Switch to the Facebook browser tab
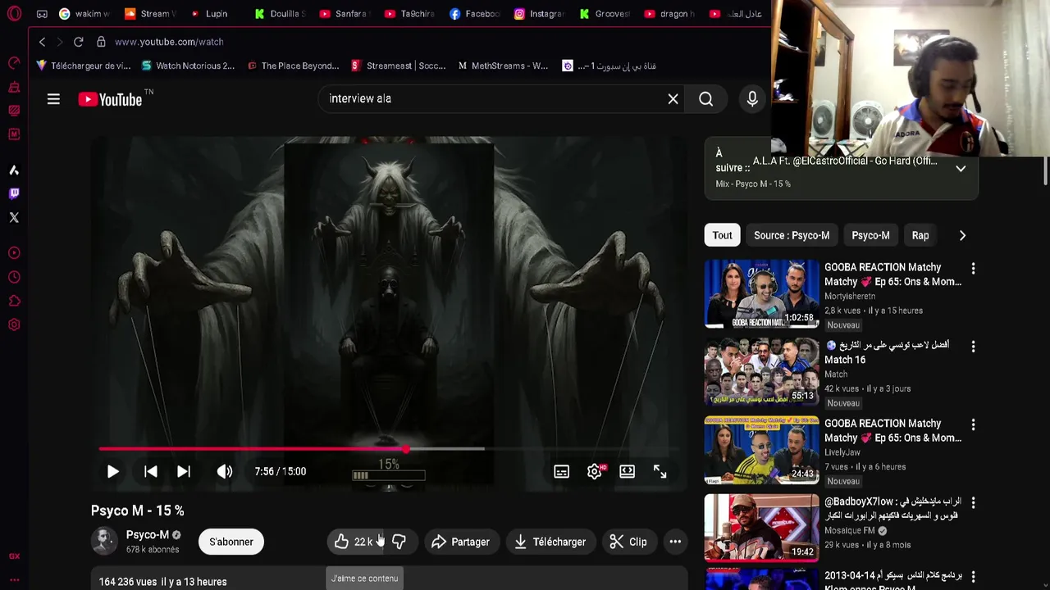 coord(475,14)
